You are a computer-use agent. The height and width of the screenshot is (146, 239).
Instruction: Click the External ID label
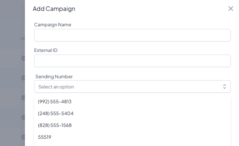46,50
